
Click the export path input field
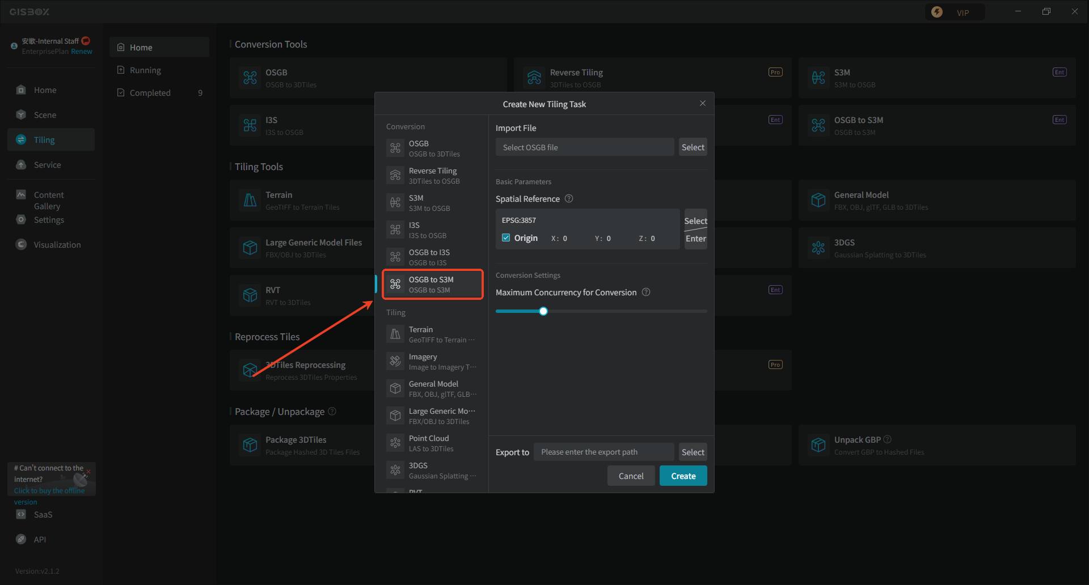tap(603, 452)
